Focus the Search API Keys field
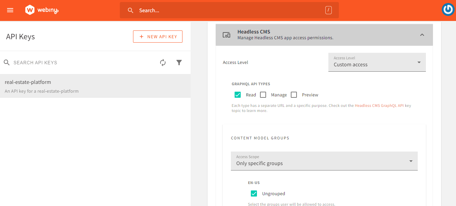Viewport: 456px width, 206px height. pyautogui.click(x=81, y=63)
